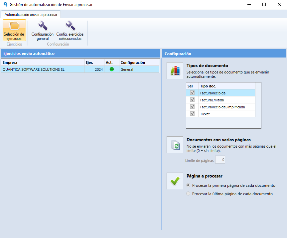287x238 pixels.
Task: Open Config. ejercicios seleccionados wrench tool
Action: coord(70,30)
